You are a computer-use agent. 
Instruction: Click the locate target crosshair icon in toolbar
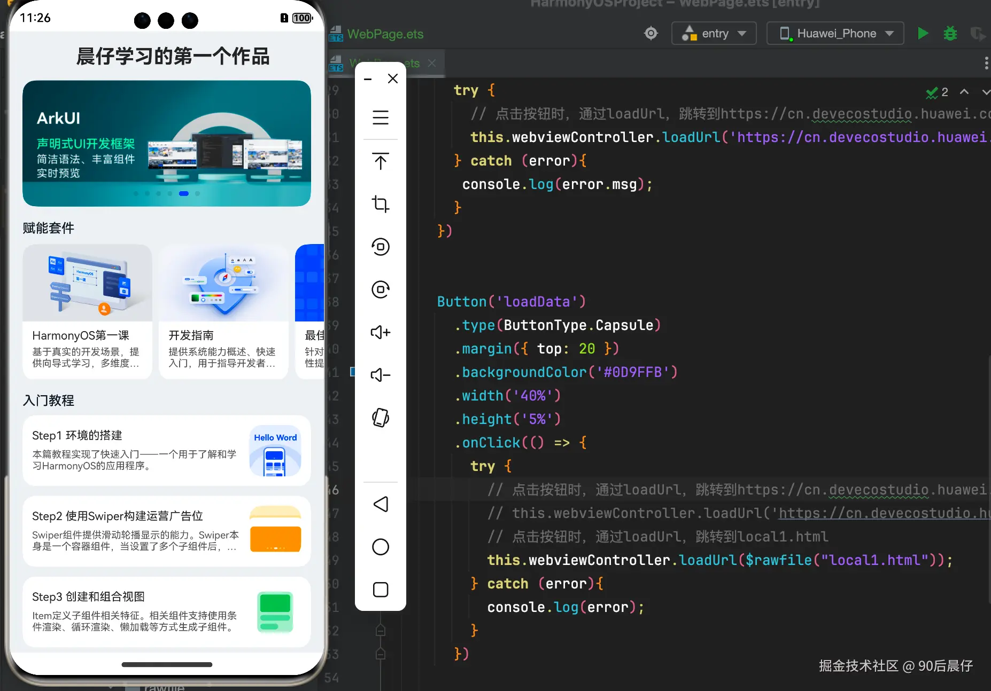tap(651, 33)
